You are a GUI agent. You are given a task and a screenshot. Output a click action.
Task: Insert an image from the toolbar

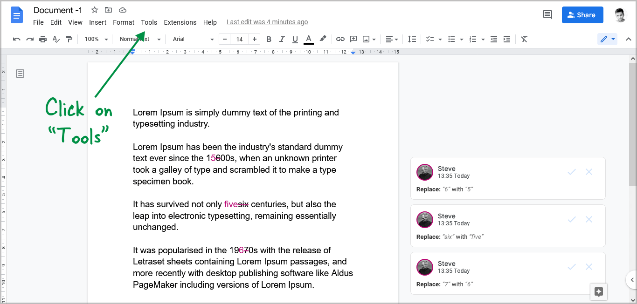point(367,39)
